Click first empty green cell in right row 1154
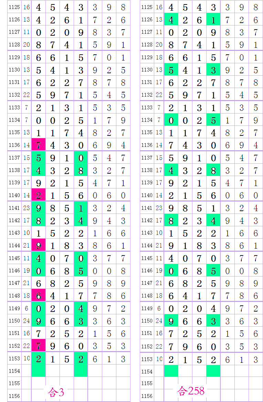263x402 pixels. coord(171,371)
